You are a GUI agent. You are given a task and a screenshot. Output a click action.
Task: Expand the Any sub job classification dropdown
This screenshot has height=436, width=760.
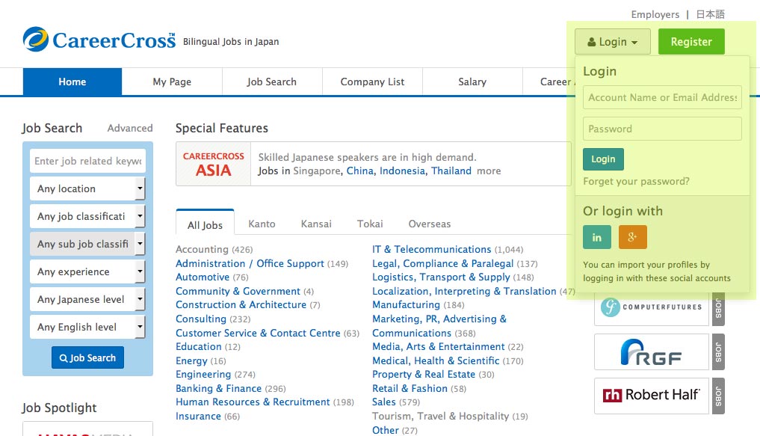click(x=87, y=244)
